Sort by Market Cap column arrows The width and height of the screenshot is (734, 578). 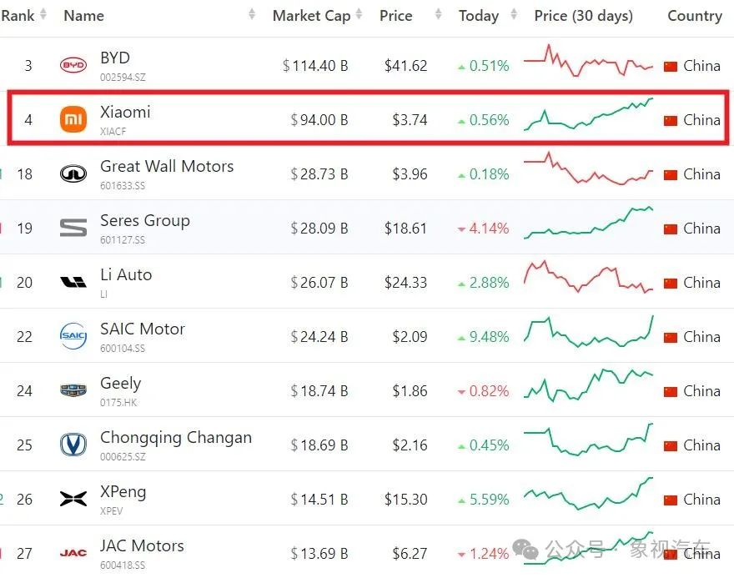tap(359, 16)
